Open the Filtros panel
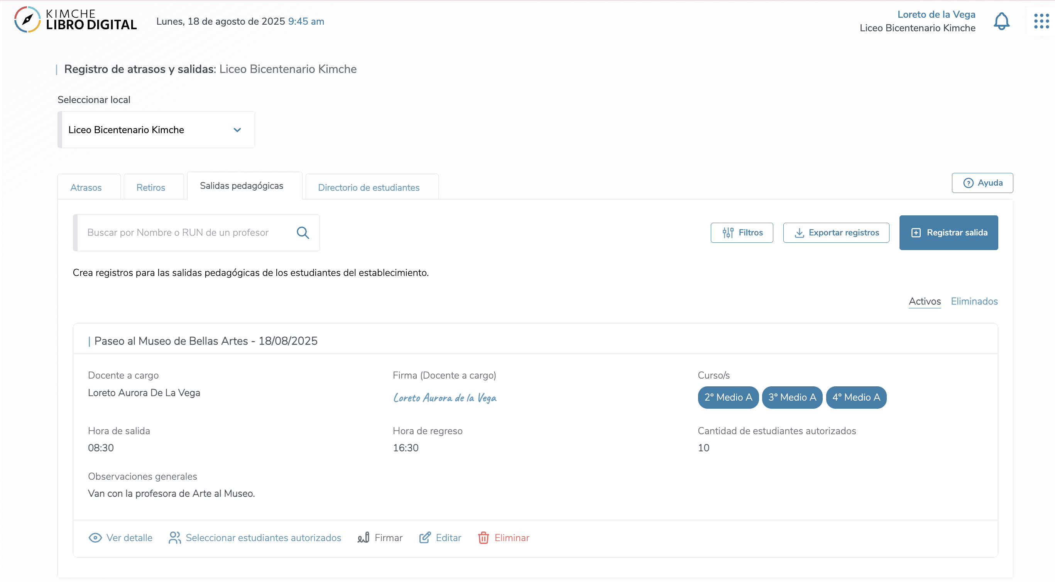 pos(741,233)
